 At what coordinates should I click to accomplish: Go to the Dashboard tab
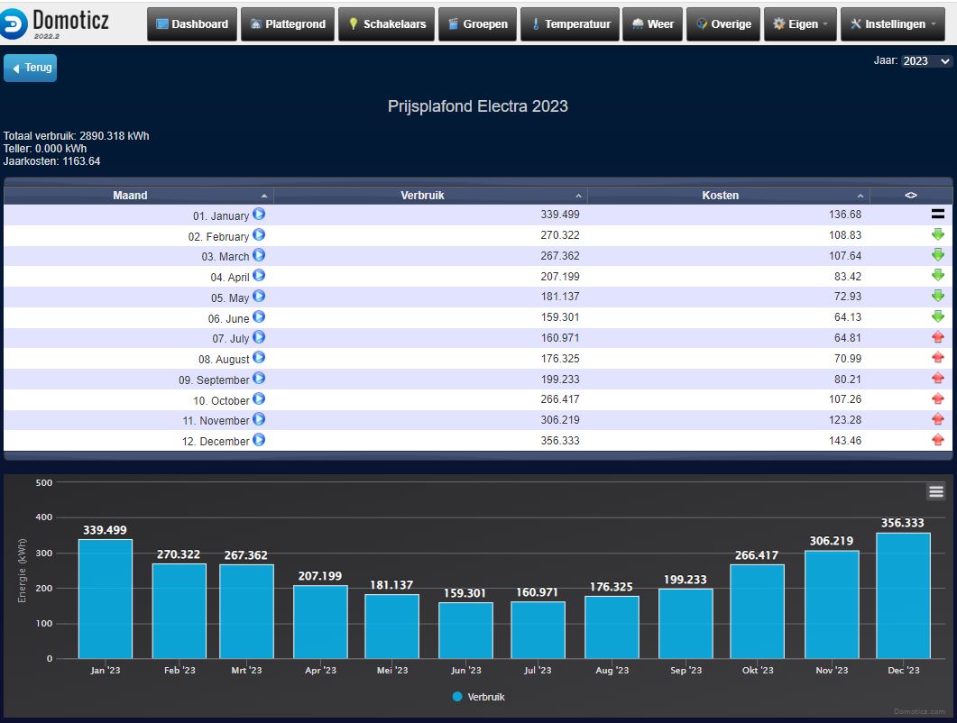coord(191,23)
